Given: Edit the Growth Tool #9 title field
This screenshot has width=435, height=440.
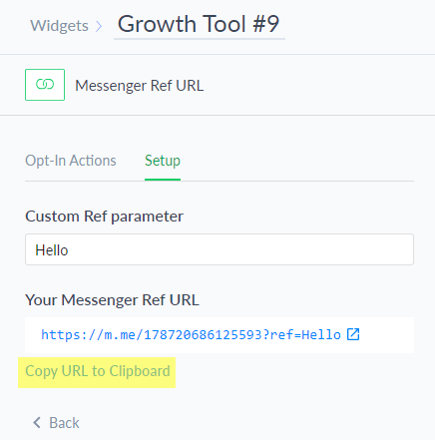Looking at the screenshot, I should (x=199, y=24).
